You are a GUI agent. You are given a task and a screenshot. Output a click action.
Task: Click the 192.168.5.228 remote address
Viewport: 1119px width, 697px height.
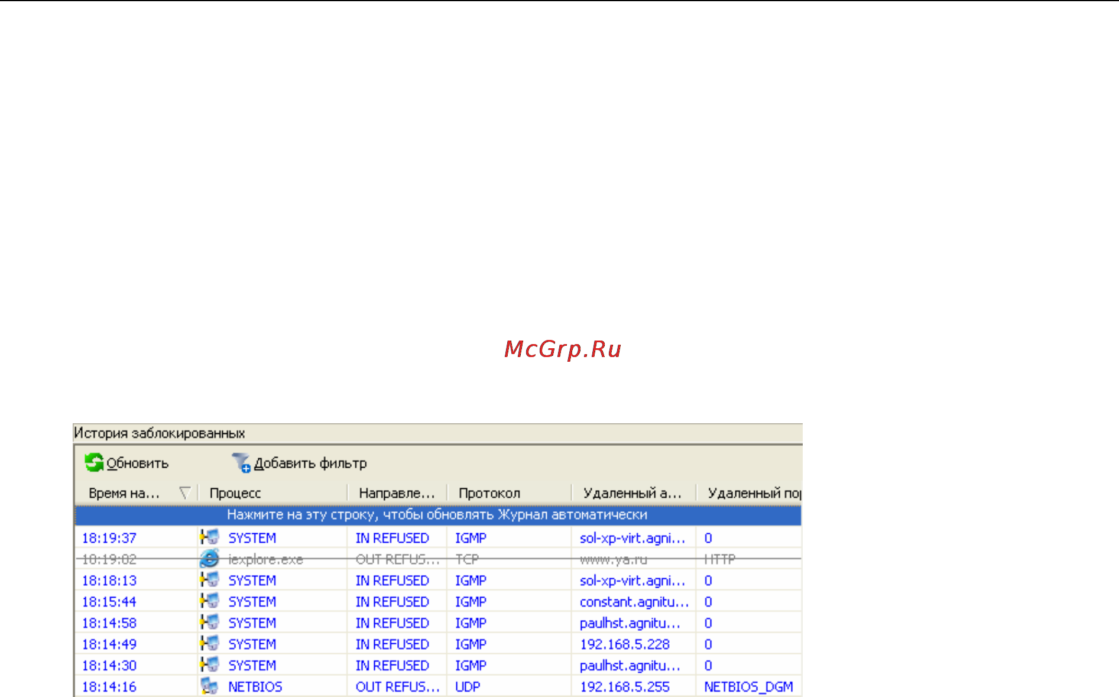(625, 644)
